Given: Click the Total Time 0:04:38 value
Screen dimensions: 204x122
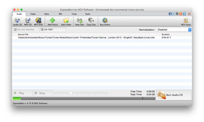Looking at the screenshot, I should pos(151,95).
